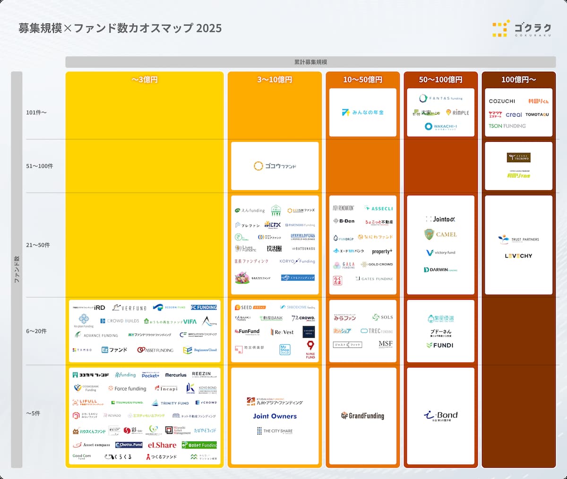Image resolution: width=567 pixels, height=479 pixels.
Task: Click the FC FUNDING logo
Action: click(x=204, y=307)
